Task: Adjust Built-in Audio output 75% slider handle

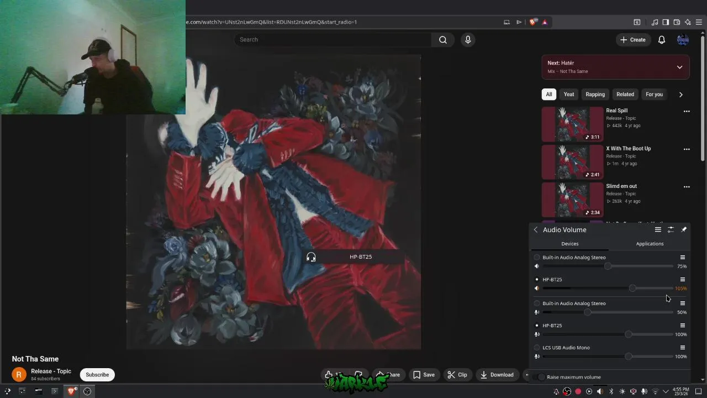Action: [x=608, y=266]
